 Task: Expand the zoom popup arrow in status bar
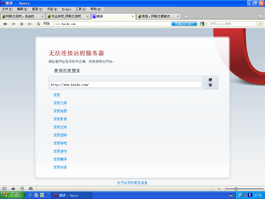click(x=219, y=189)
